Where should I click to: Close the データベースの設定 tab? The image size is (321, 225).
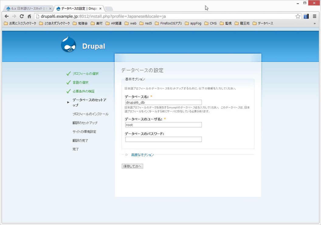coord(100,9)
